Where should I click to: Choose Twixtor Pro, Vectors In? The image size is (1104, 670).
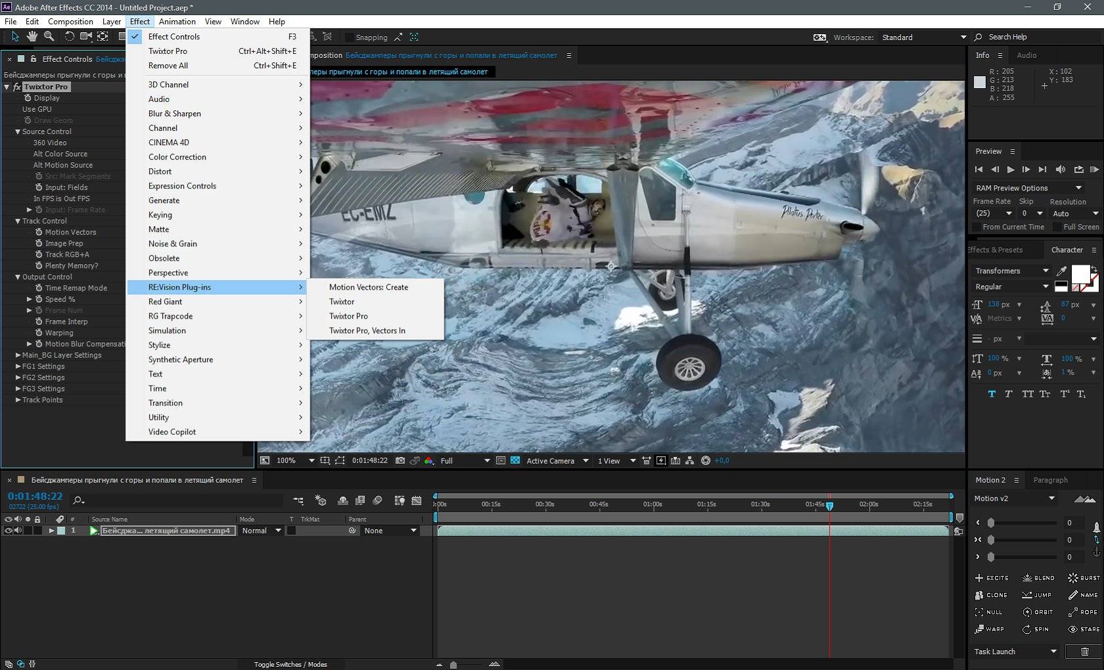pos(376,330)
